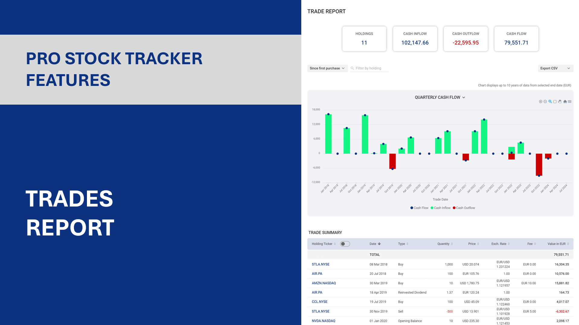Sort by Value in EUR column
This screenshot has height=325, width=579.
click(x=558, y=244)
